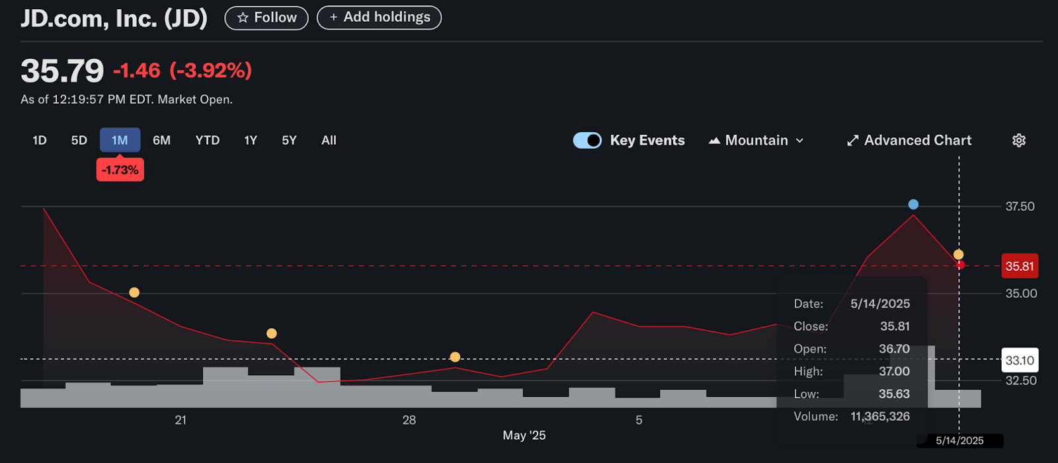Click the Add holdings button
Viewport: 1058px width, 463px height.
click(379, 17)
